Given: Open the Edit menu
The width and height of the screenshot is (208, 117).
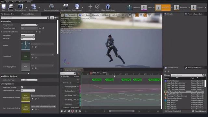Looking at the screenshot, I should tap(8, 2).
